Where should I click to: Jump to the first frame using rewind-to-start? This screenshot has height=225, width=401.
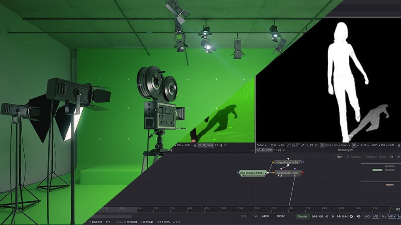[315, 216]
